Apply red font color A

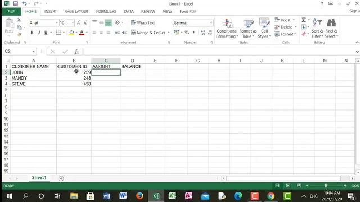[82, 33]
